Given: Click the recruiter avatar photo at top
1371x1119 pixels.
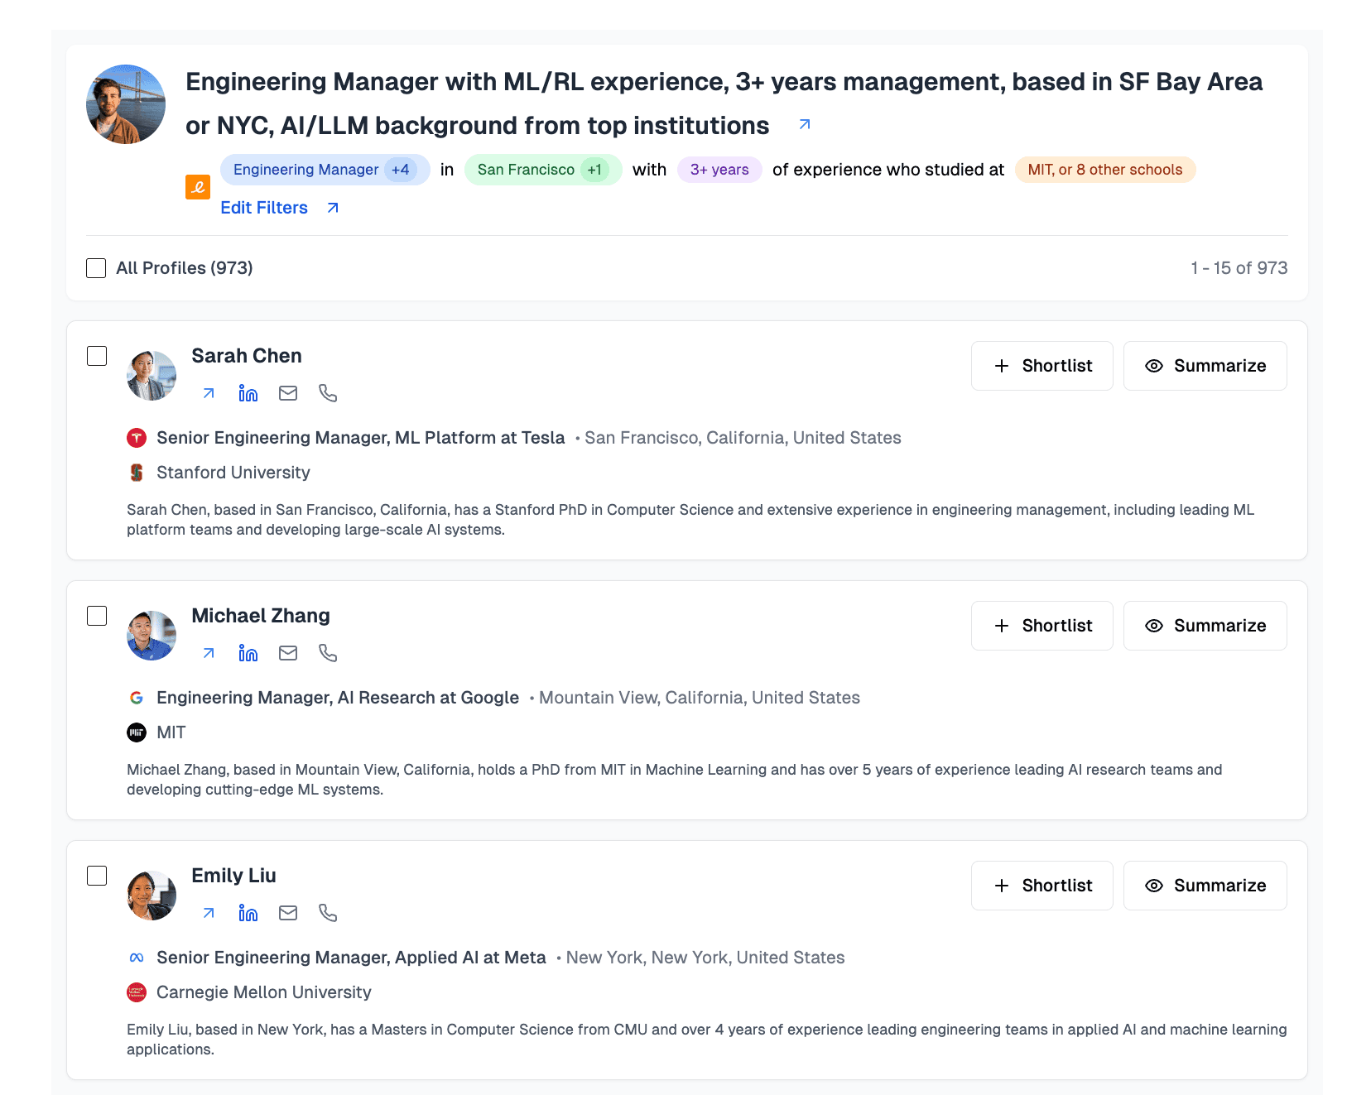Looking at the screenshot, I should click(x=126, y=104).
